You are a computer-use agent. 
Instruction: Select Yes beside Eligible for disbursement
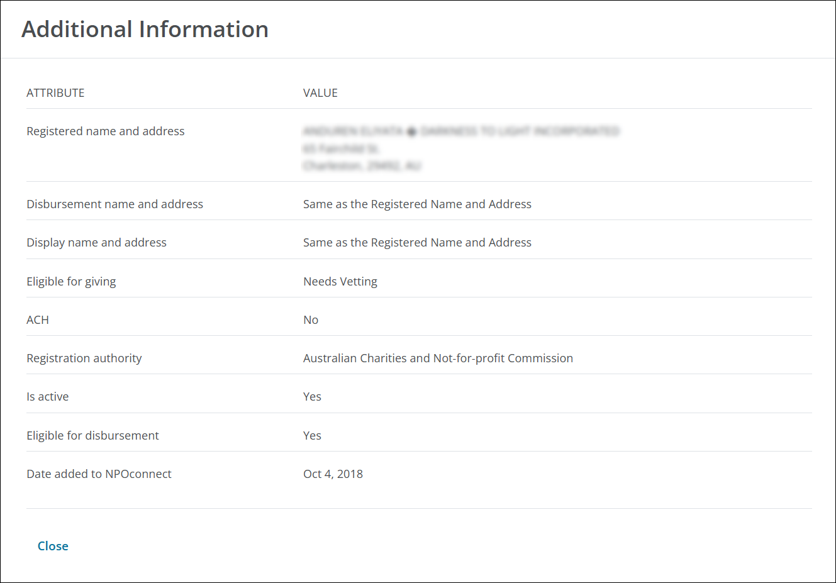click(x=312, y=435)
